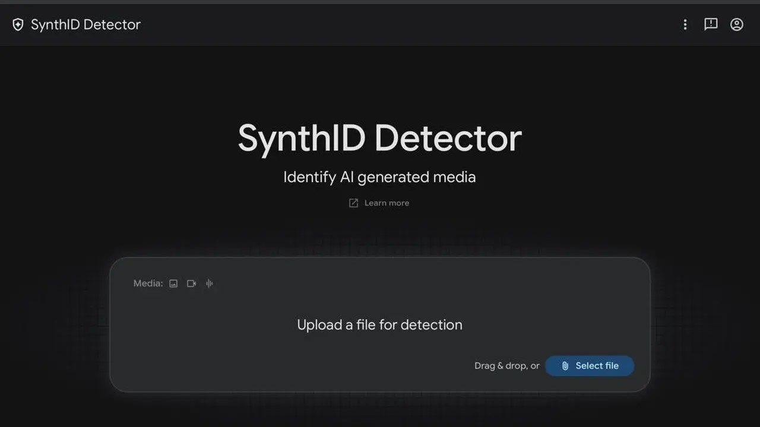
Task: Open the send feedback icon
Action: [711, 24]
